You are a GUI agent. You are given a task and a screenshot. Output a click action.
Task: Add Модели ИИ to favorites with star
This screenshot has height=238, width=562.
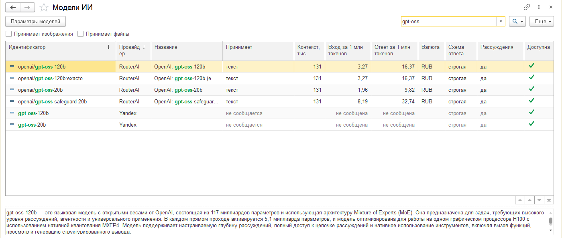(44, 7)
